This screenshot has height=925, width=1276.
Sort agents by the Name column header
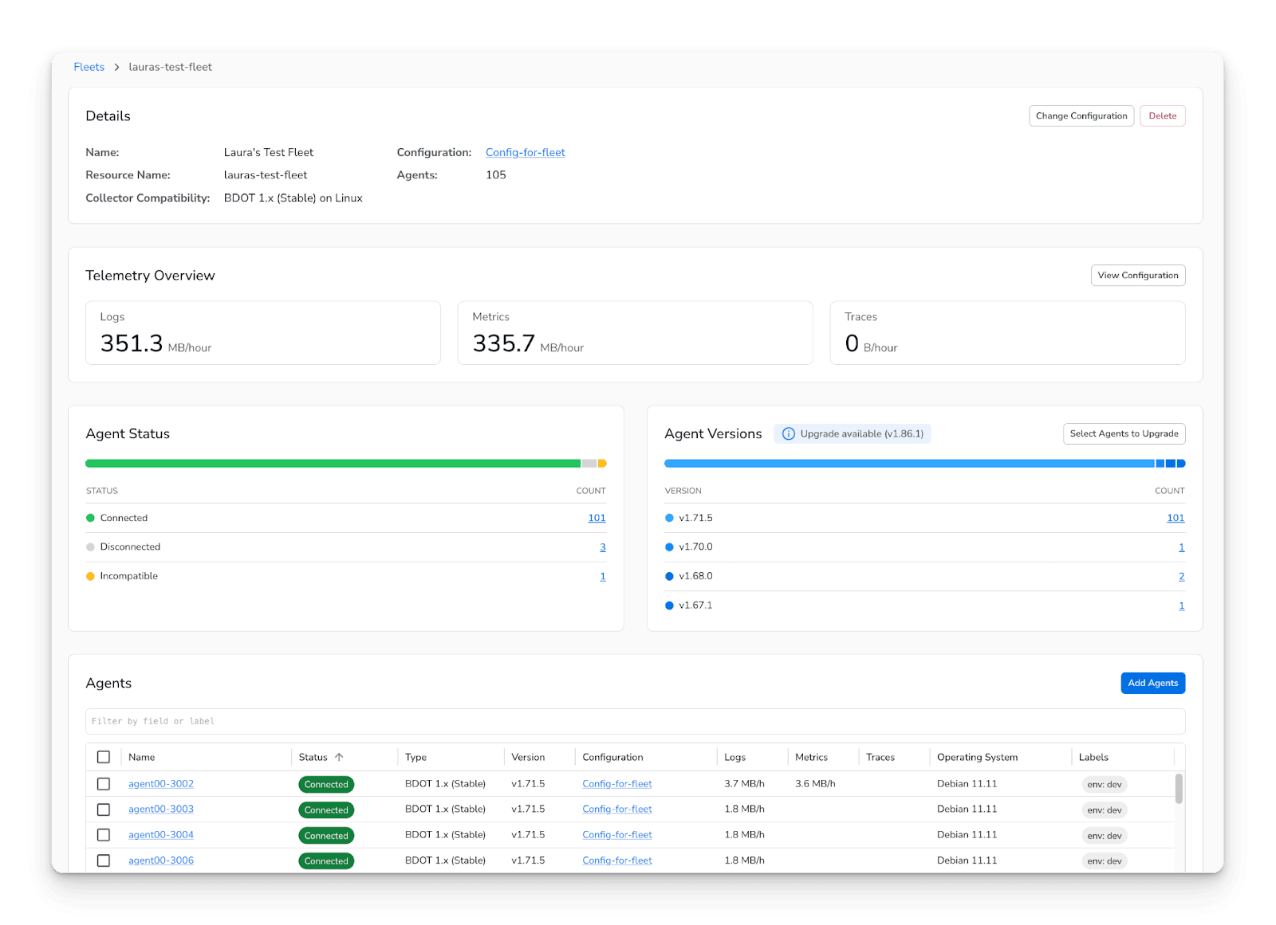(142, 758)
